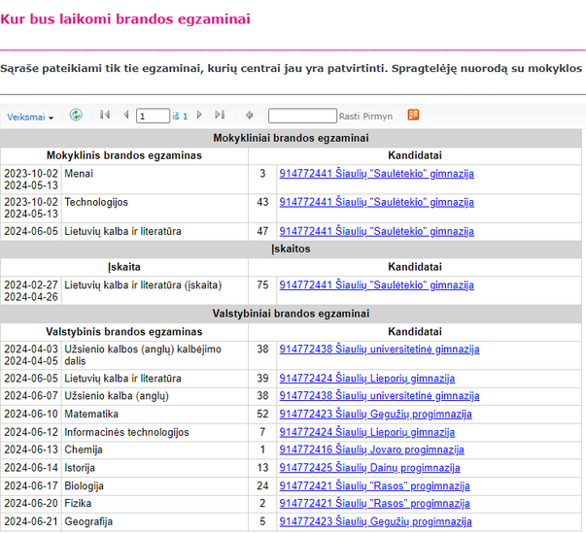Open universitetinė gimnazija link for English speaking part
The image size is (586, 533).
[x=379, y=350]
